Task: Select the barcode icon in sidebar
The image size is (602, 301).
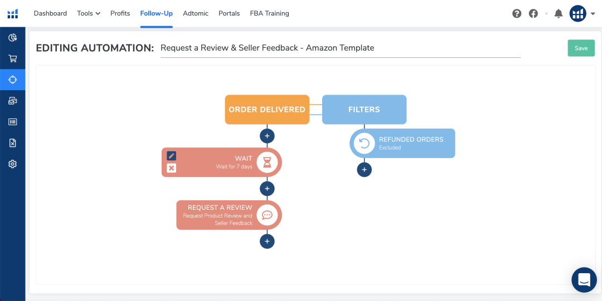Action: 12,122
